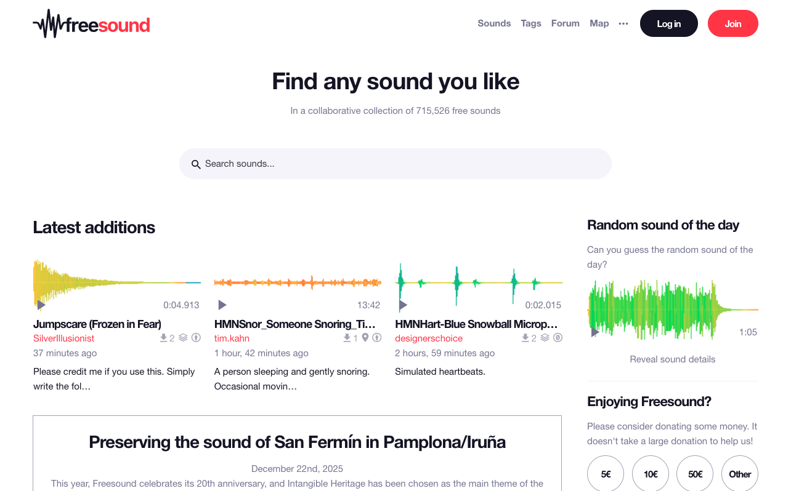Open the Sounds menu item
The image size is (791, 491).
coord(494,23)
